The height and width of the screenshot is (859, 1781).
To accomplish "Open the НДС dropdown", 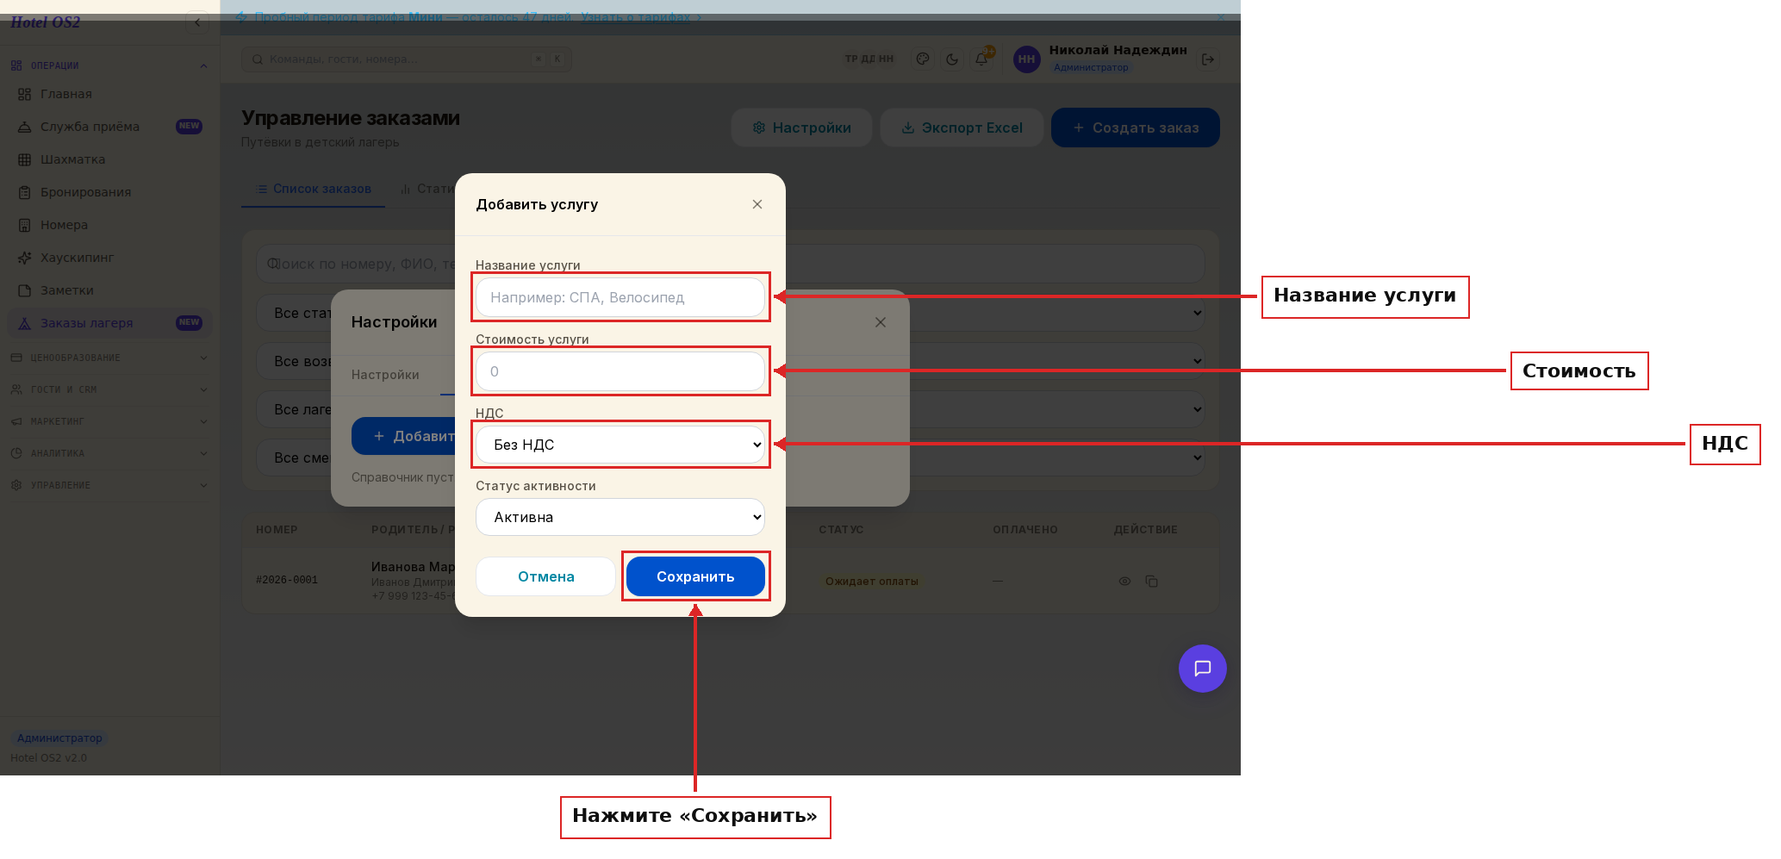I will [620, 445].
